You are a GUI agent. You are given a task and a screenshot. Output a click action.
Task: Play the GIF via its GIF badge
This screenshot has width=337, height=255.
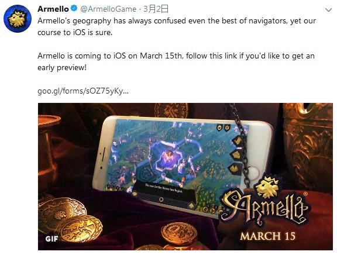52,239
